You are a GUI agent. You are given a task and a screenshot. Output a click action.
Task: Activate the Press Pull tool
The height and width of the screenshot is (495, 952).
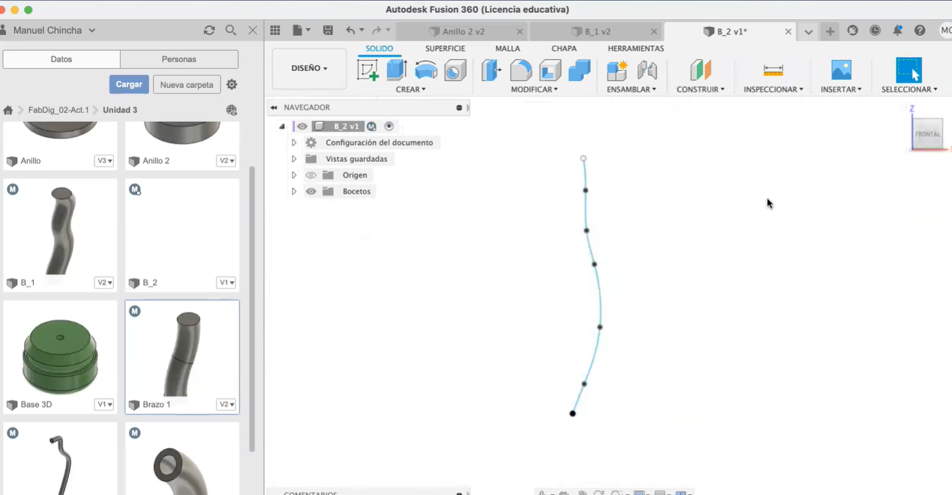(492, 70)
